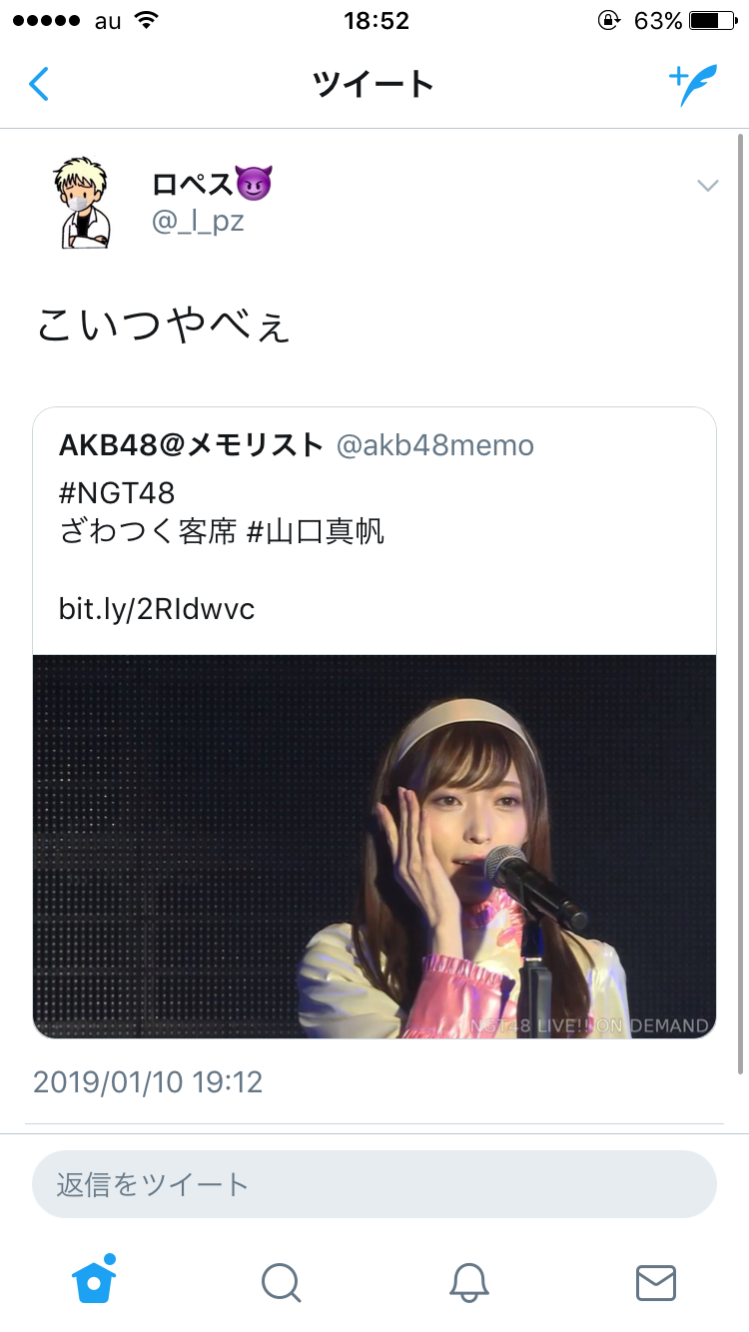Open the Notifications bell tab
Viewport: 749px width, 1332px height.
point(468,1282)
